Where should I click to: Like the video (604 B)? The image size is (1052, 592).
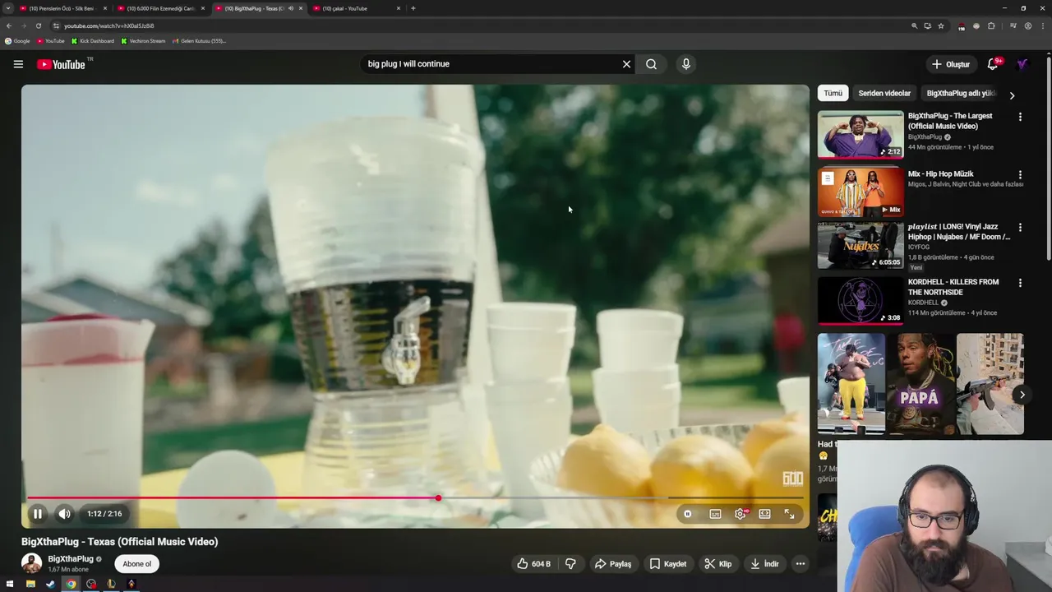point(533,564)
